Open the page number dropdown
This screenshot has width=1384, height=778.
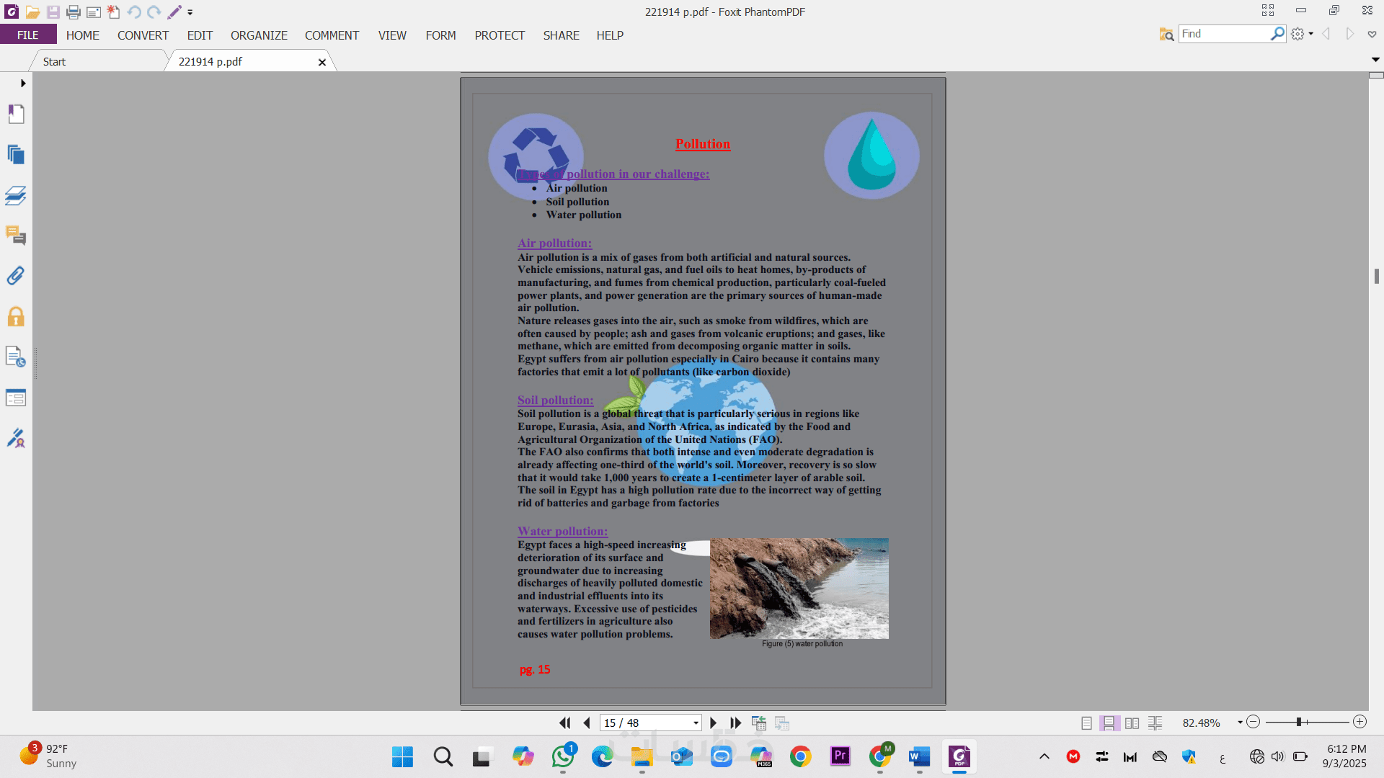[x=696, y=723]
